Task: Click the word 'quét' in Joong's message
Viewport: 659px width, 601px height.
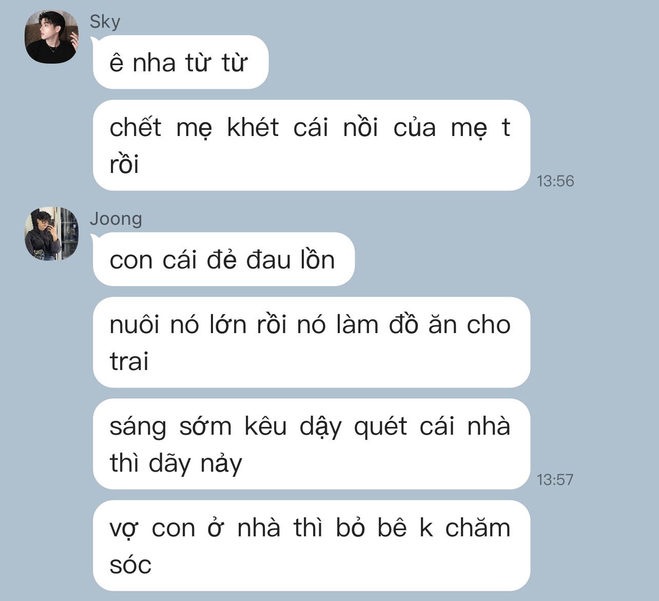Action: [x=380, y=427]
